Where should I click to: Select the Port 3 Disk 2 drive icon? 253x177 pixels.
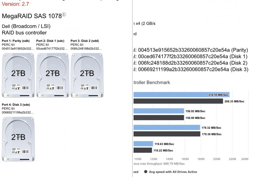87,75
